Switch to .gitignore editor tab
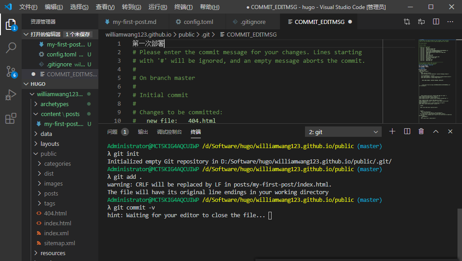Image resolution: width=462 pixels, height=261 pixels. point(253,22)
